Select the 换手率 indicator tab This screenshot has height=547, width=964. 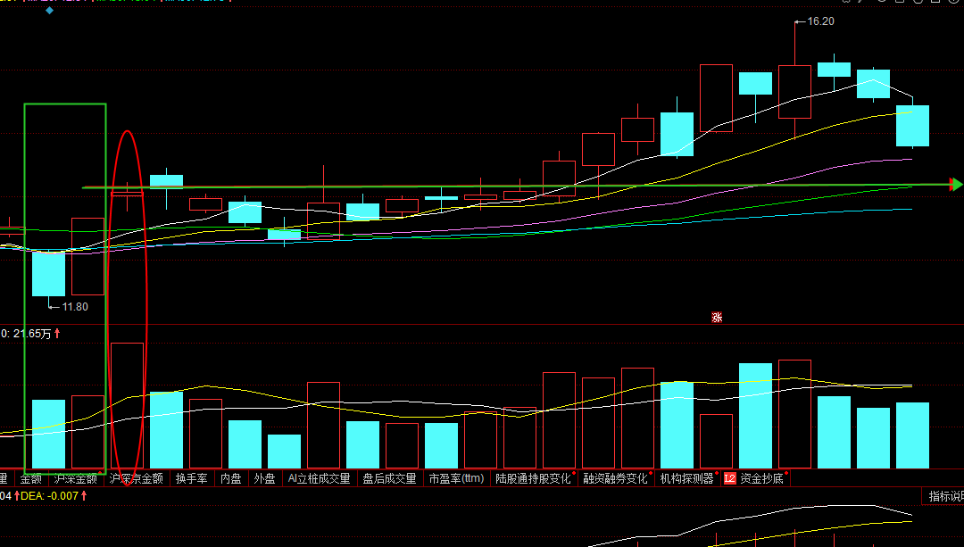pyautogui.click(x=191, y=478)
